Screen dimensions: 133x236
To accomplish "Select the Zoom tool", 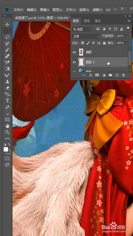I will click(7, 132).
